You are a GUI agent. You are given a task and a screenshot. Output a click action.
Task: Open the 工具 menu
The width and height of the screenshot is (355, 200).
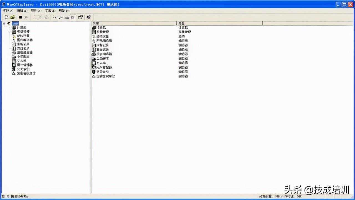(50, 11)
